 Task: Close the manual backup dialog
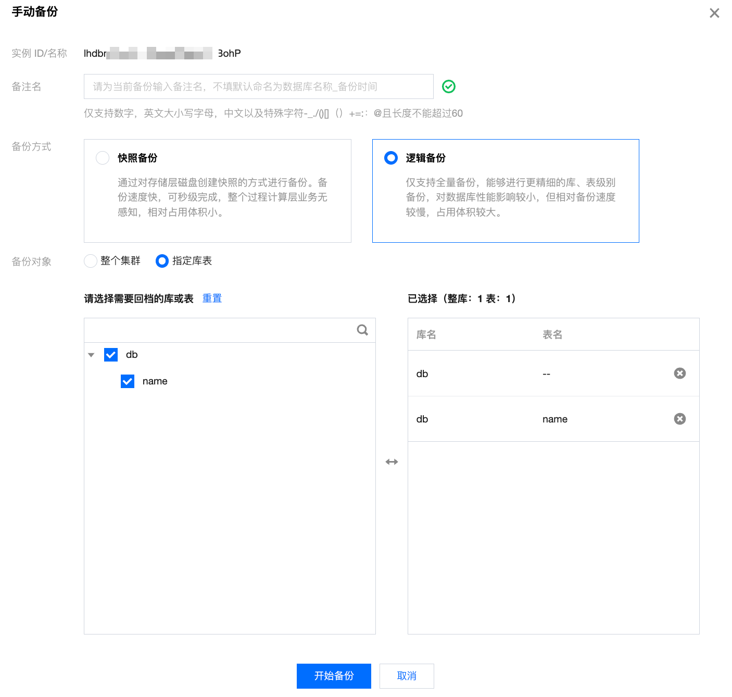714,13
